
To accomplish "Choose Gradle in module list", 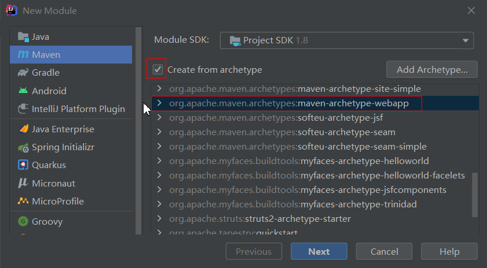I will (x=71, y=73).
